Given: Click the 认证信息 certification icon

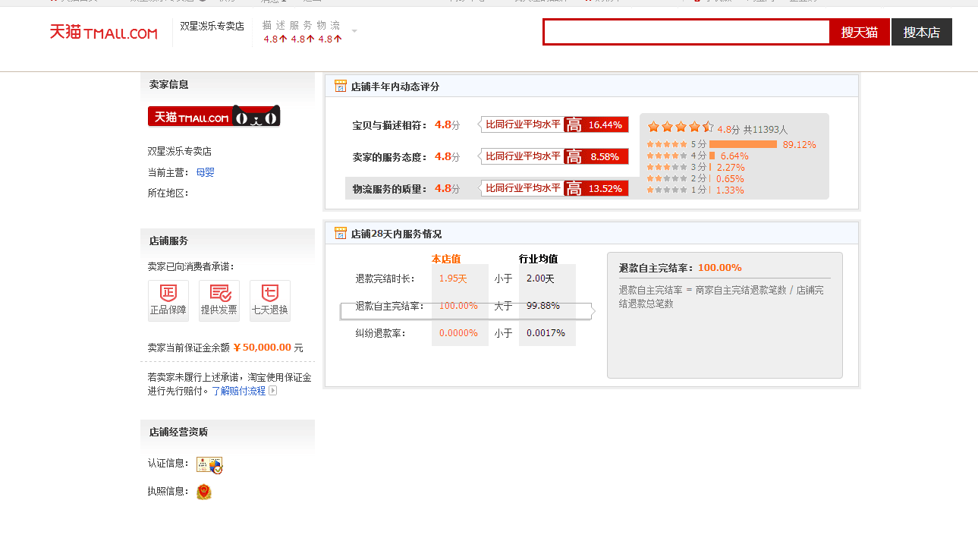Looking at the screenshot, I should (x=209, y=464).
